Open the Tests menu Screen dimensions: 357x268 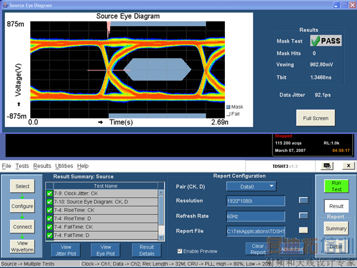pyautogui.click(x=22, y=166)
